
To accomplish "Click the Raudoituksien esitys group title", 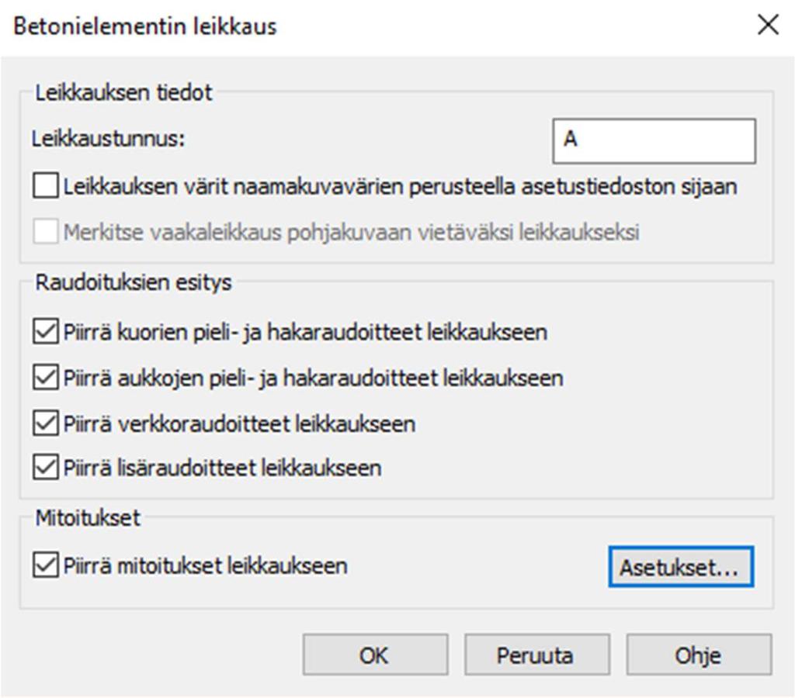I will point(134,282).
